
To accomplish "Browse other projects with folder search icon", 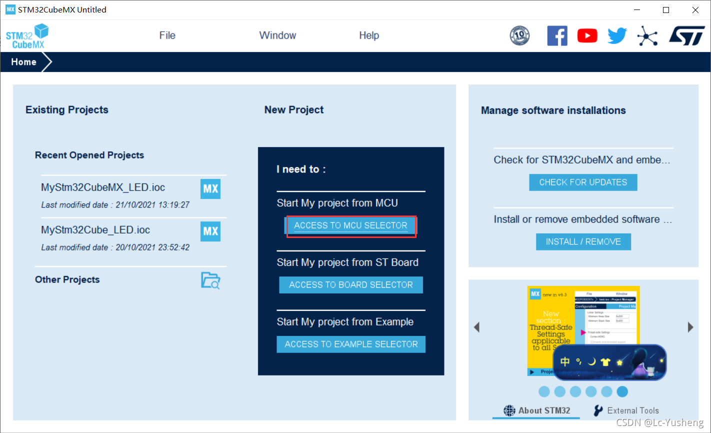I will (x=210, y=280).
